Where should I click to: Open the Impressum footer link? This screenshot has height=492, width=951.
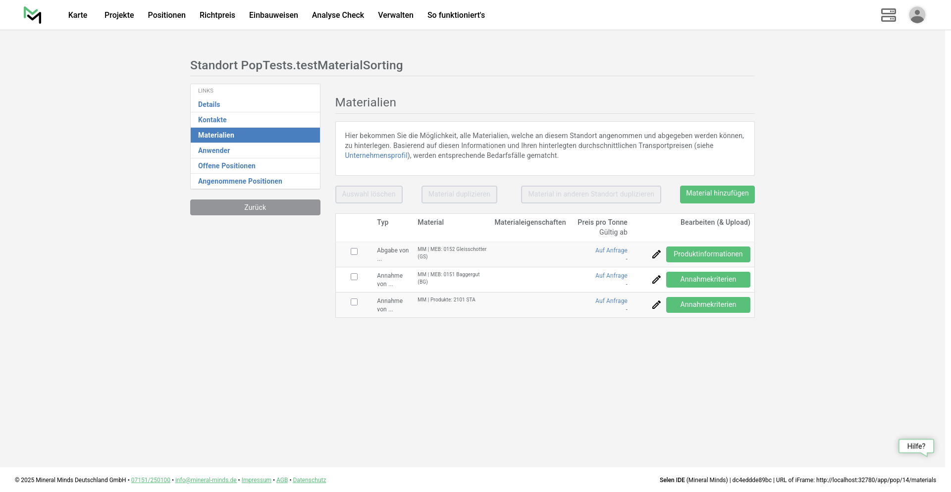[256, 480]
